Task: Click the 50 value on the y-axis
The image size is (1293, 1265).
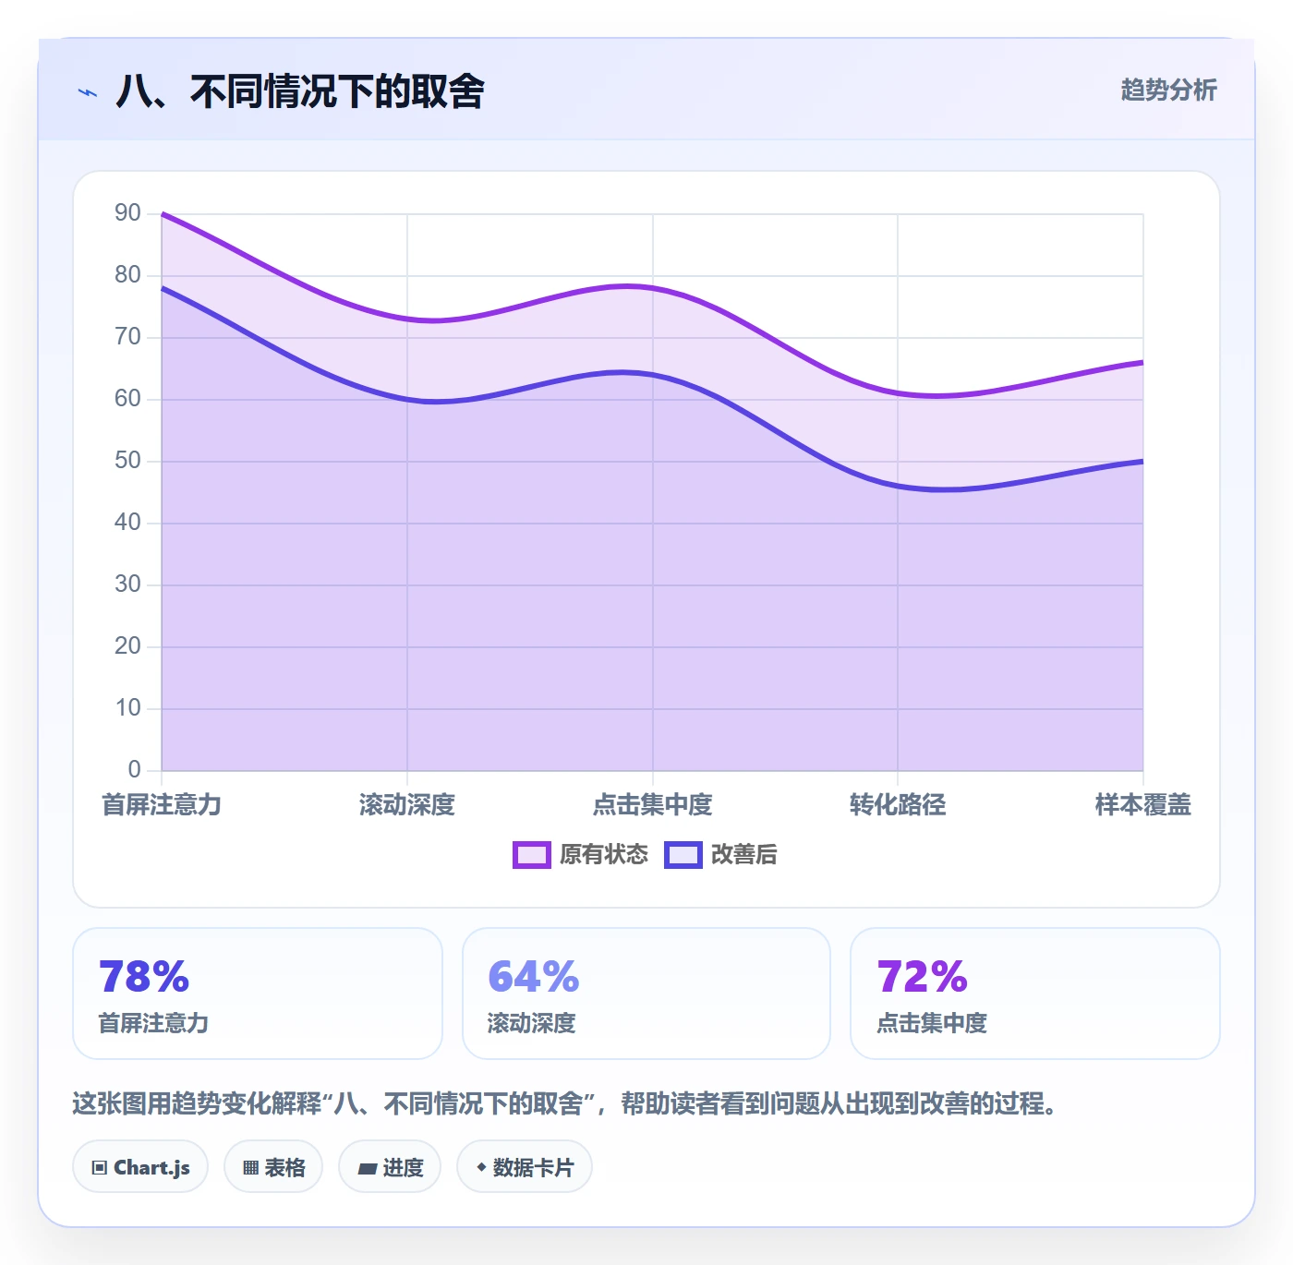Action: tap(127, 461)
